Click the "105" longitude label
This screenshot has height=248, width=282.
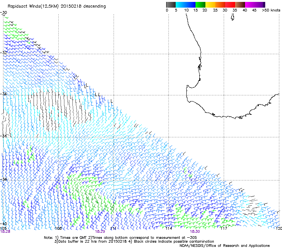(x=3, y=229)
